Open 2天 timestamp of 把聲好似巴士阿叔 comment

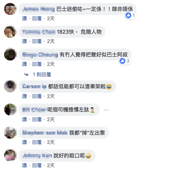click(51, 64)
